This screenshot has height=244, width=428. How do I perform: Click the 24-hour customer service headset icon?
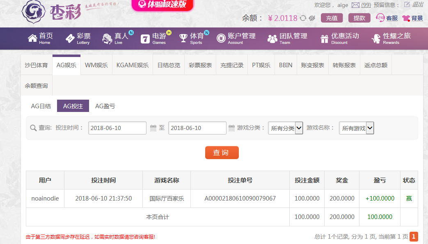[x=380, y=18]
